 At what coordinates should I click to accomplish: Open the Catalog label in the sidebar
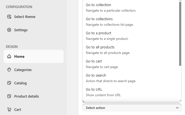click(20, 83)
